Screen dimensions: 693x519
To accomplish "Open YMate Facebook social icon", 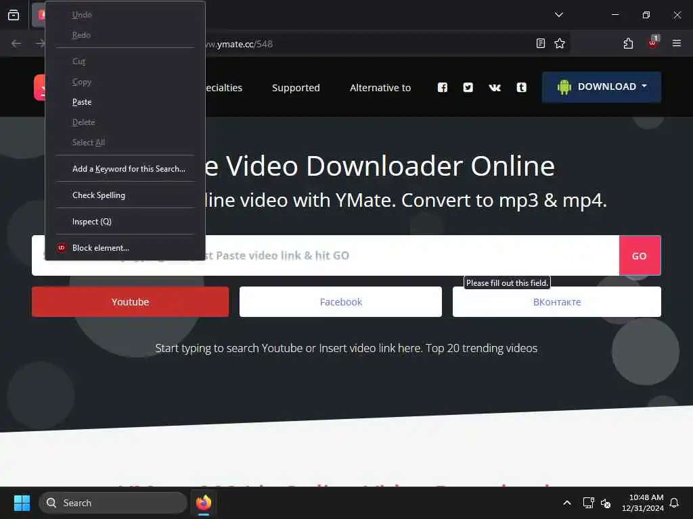I will [443, 87].
